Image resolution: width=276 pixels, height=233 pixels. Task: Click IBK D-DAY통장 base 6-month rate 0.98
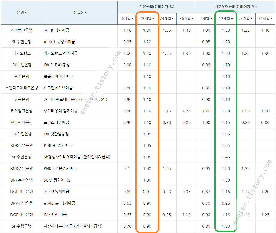pos(127,65)
